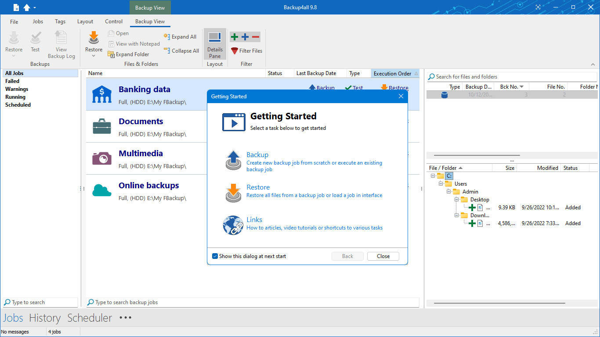Click the Links globe icon in Getting Started
This screenshot has width=600, height=337.
[x=233, y=225]
